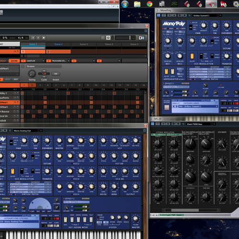Screen dimensions: 239x239
Task: Open the empty module slot 4 dropdown
Action: click(x=119, y=61)
